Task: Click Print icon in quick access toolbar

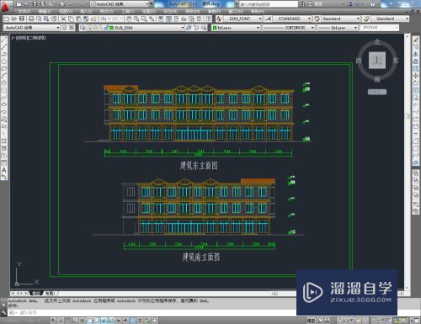Action: (x=61, y=4)
